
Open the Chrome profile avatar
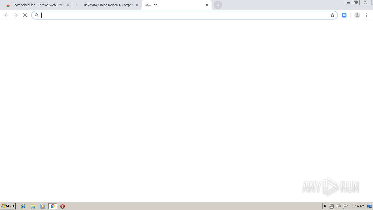(357, 15)
